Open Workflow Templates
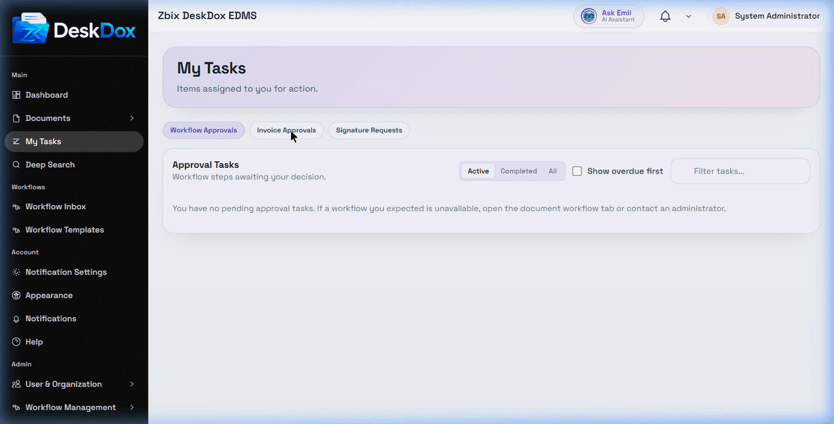 74,230
